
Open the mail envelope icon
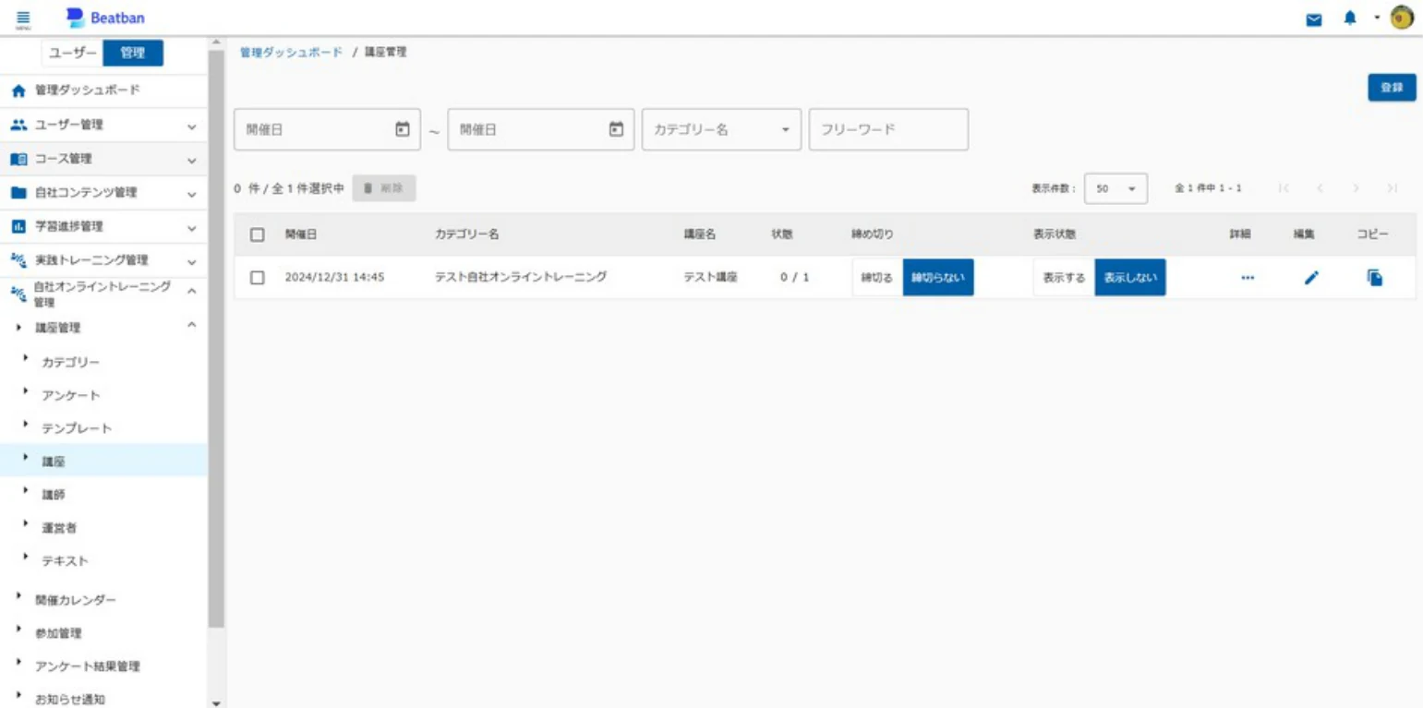point(1314,18)
